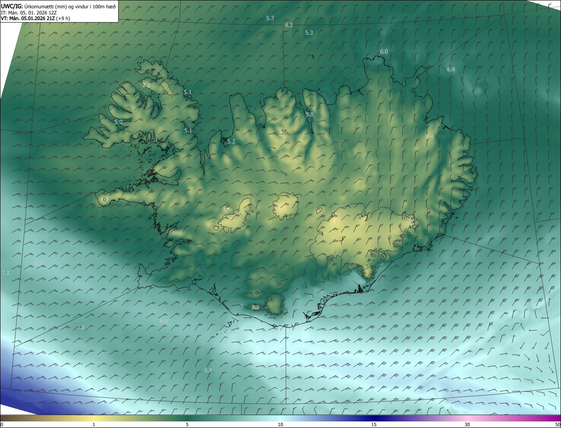This screenshot has height=428, width=561.
Task: Click the color scale tick label 10
Action: click(x=280, y=424)
